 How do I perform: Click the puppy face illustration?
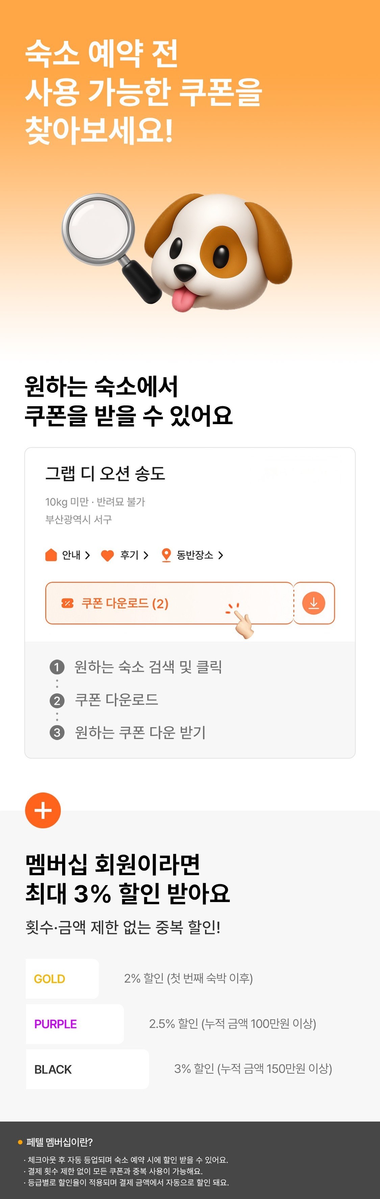pos(218,251)
